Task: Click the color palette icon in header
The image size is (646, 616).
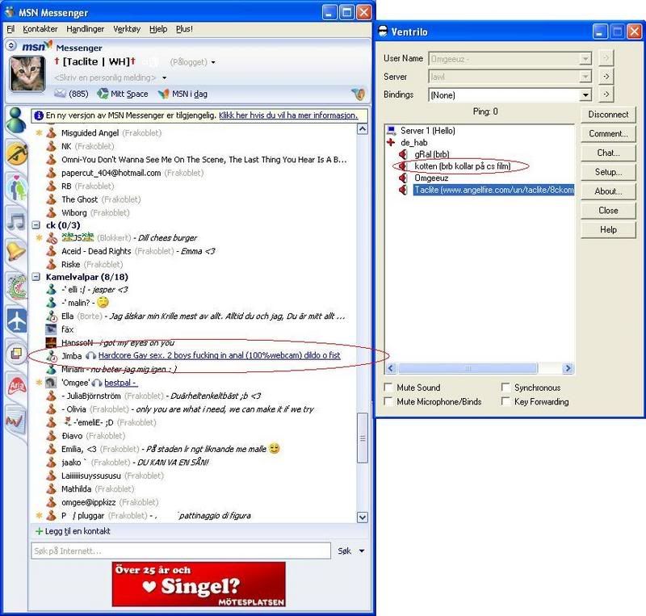Action: (359, 94)
